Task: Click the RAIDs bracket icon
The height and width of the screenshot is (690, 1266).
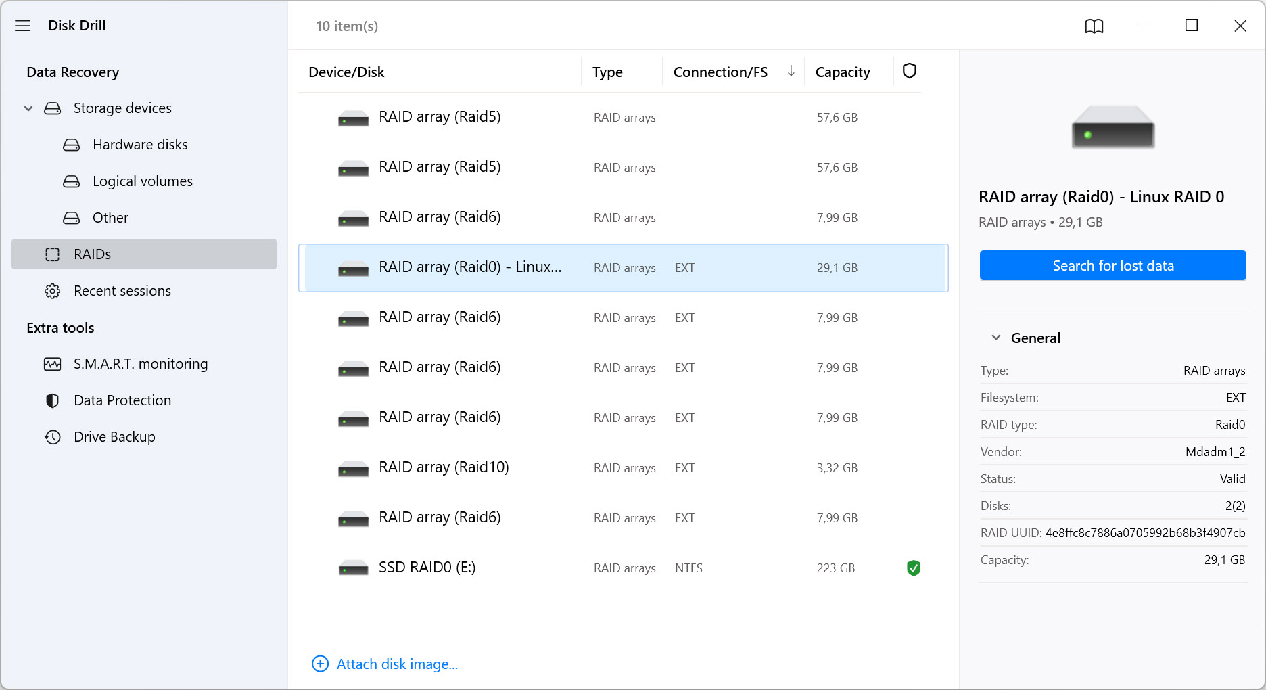Action: [53, 254]
